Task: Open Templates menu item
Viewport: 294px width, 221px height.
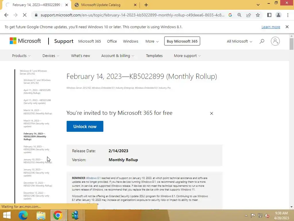Action: point(154,56)
